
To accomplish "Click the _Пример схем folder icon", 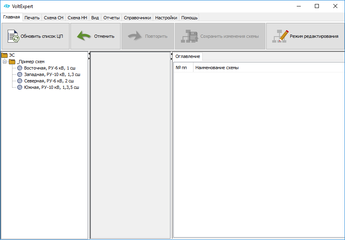I will point(12,62).
